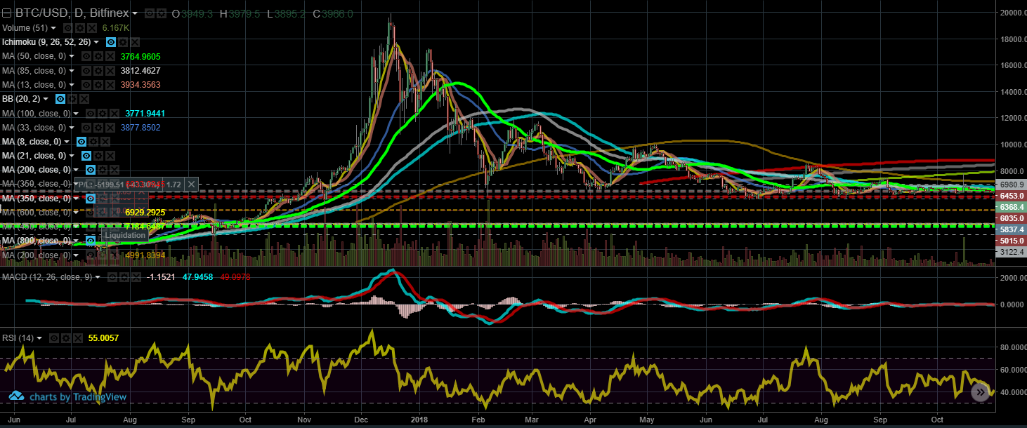Remove the MA (50, close, 0) indicator
1027x428 pixels.
110,56
